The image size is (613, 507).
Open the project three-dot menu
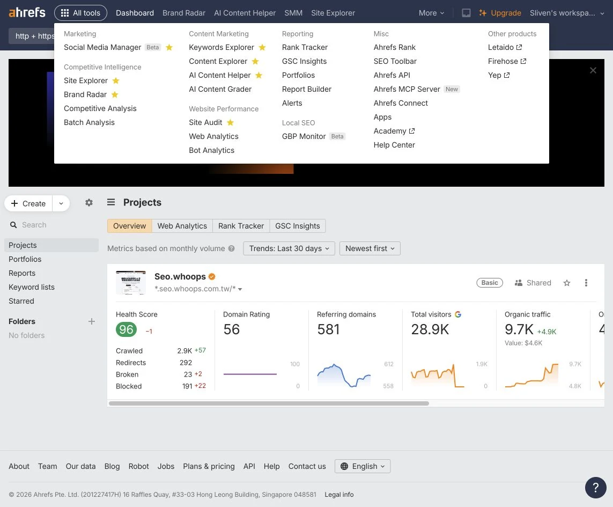pyautogui.click(x=586, y=283)
